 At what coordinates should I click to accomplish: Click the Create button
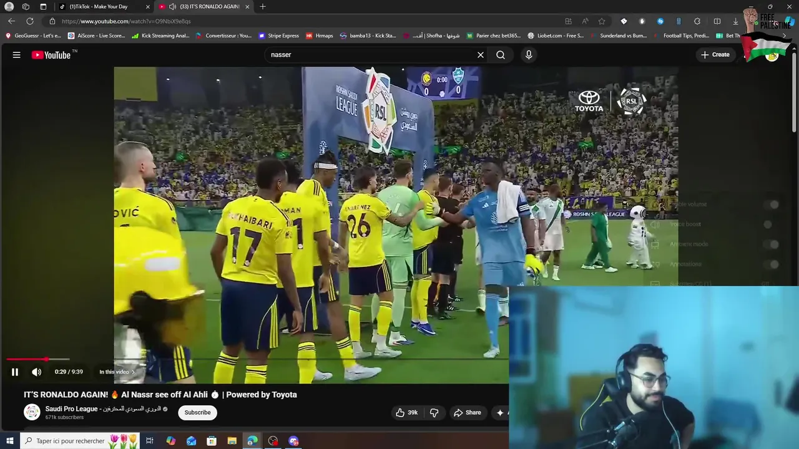coord(715,55)
